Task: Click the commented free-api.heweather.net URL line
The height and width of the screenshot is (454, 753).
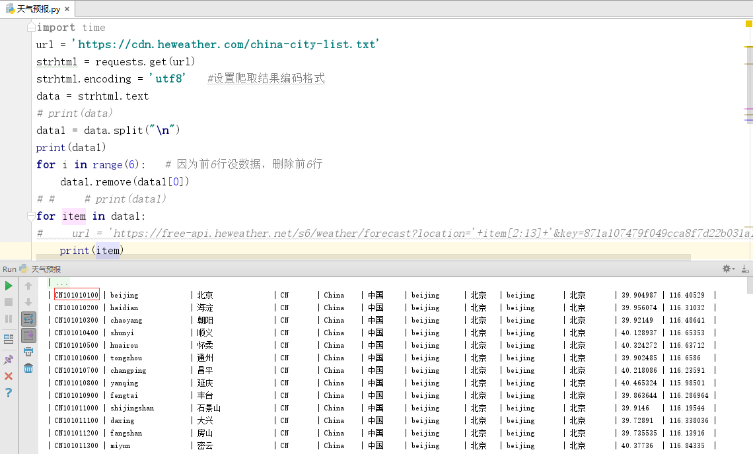Action: click(x=394, y=233)
